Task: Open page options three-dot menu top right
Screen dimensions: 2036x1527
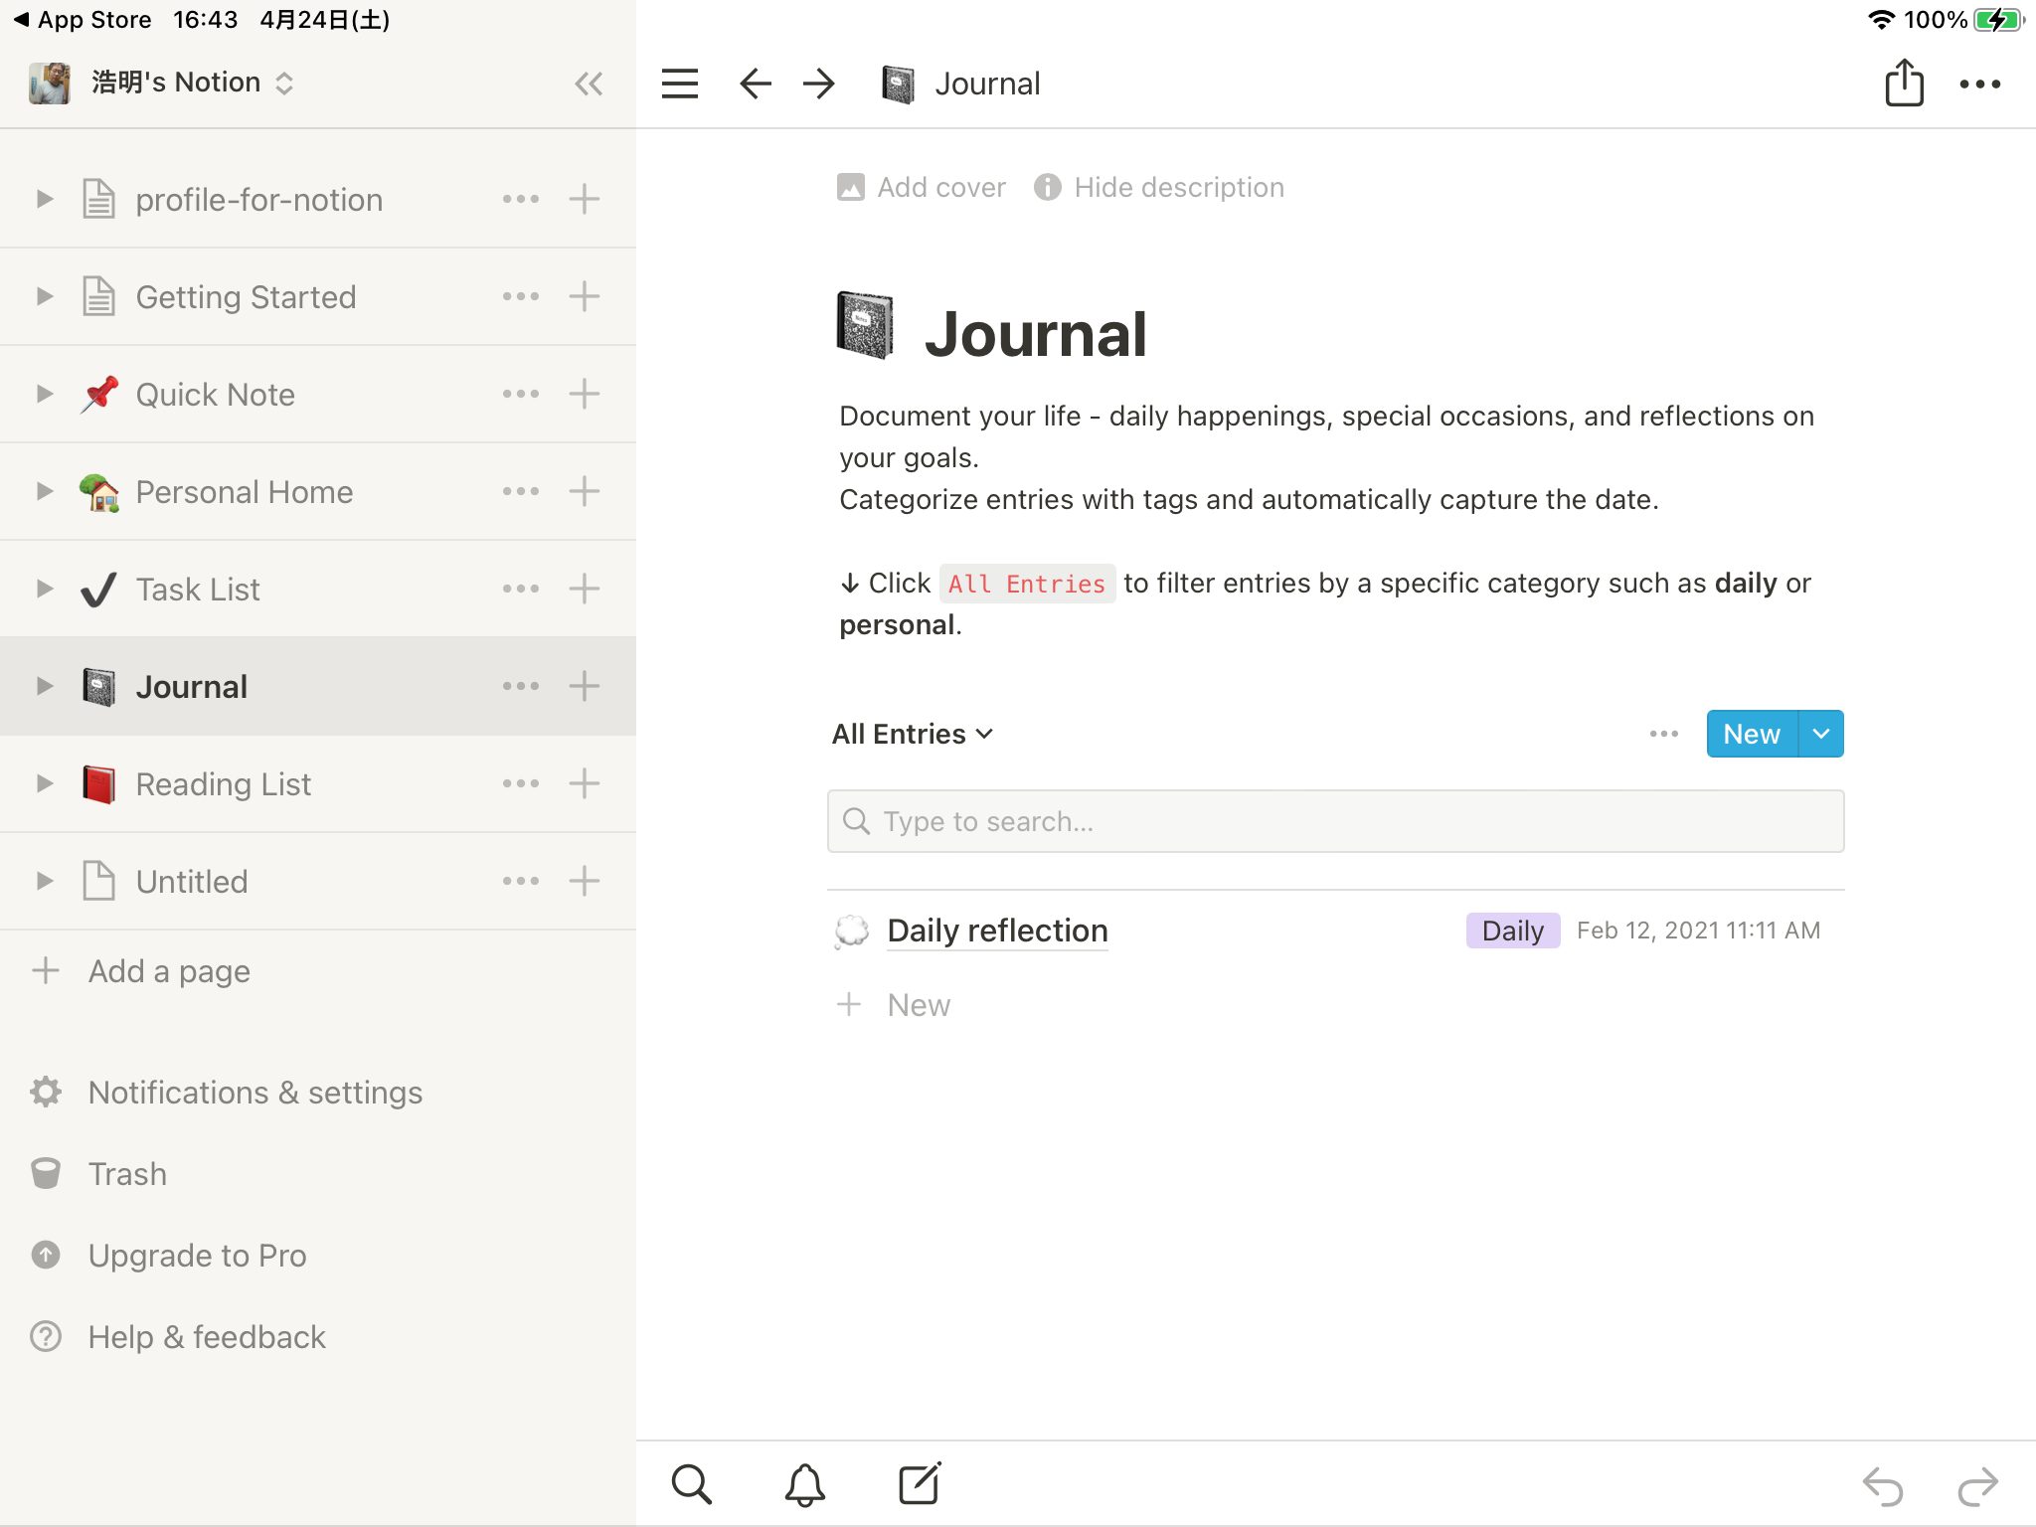Action: point(1979,85)
